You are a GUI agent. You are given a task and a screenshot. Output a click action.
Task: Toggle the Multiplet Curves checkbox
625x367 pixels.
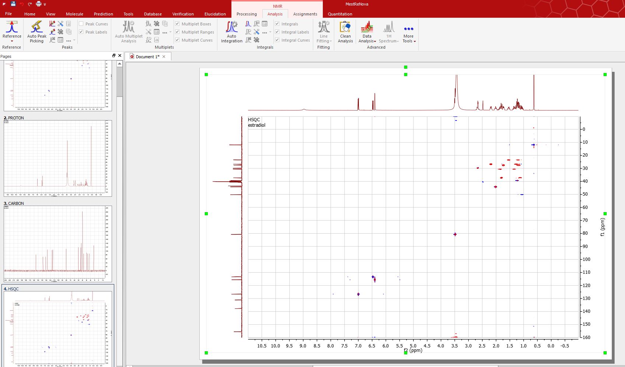tap(177, 40)
